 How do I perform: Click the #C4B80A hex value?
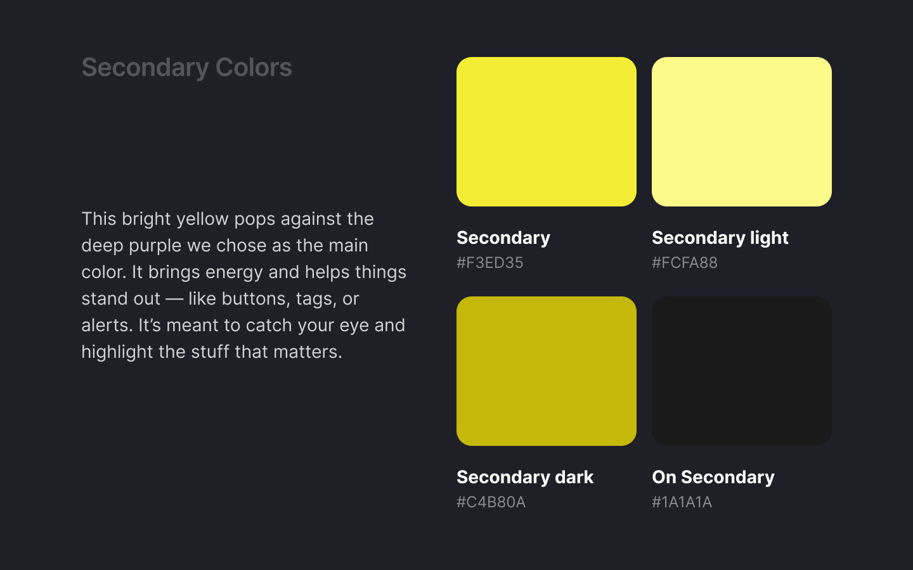tap(491, 502)
